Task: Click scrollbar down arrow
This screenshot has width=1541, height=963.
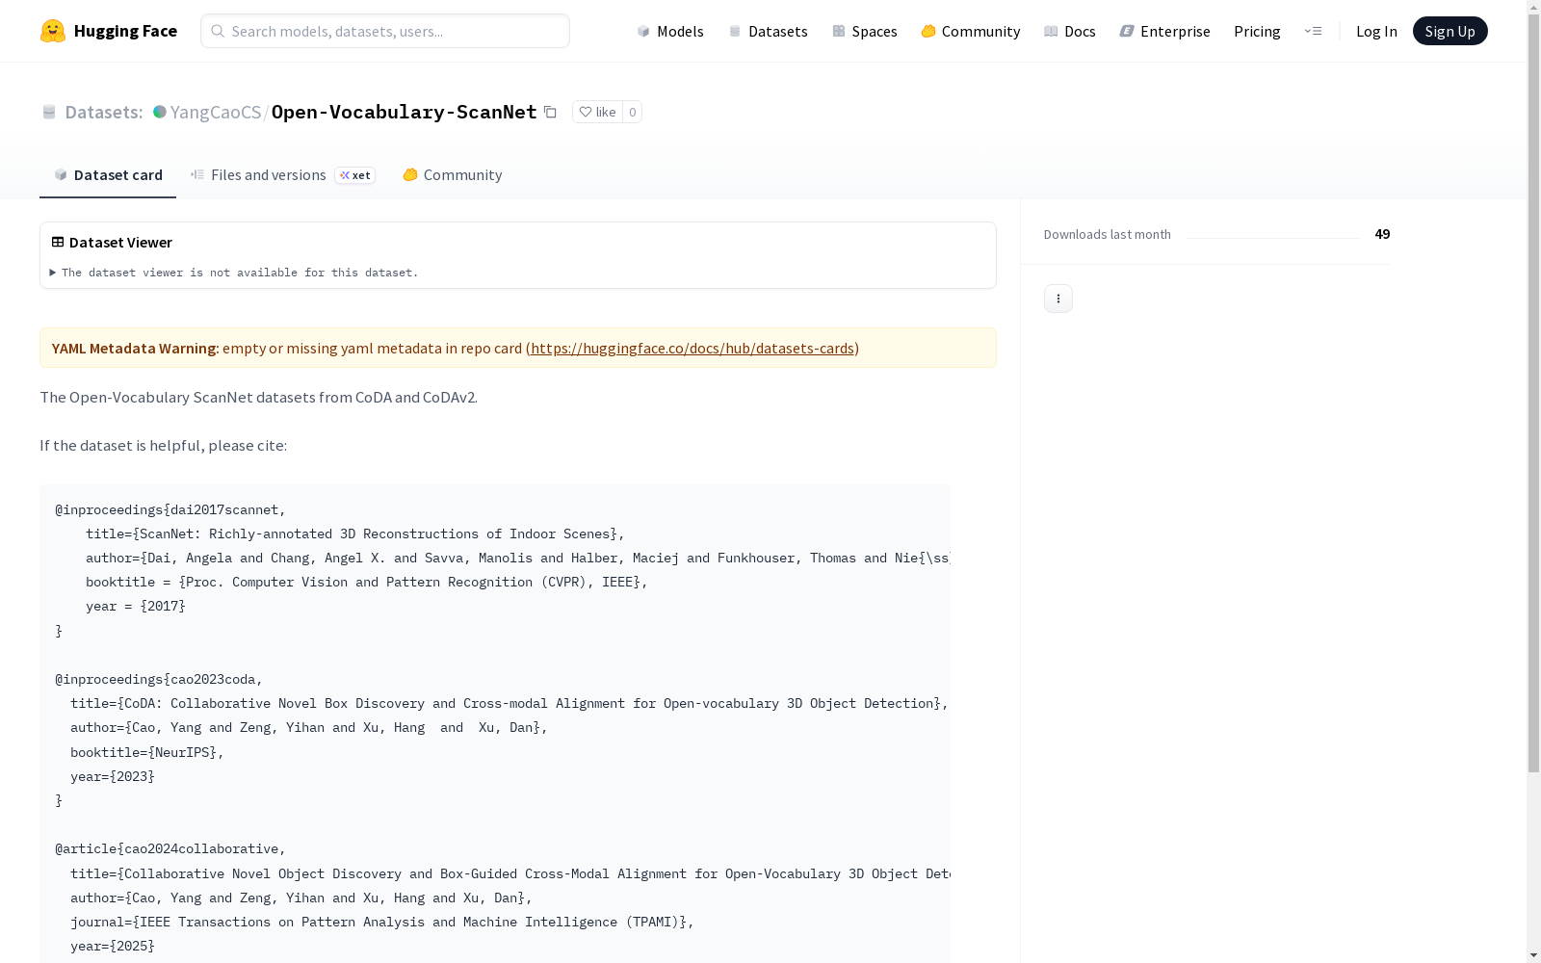Action: coord(1533,955)
